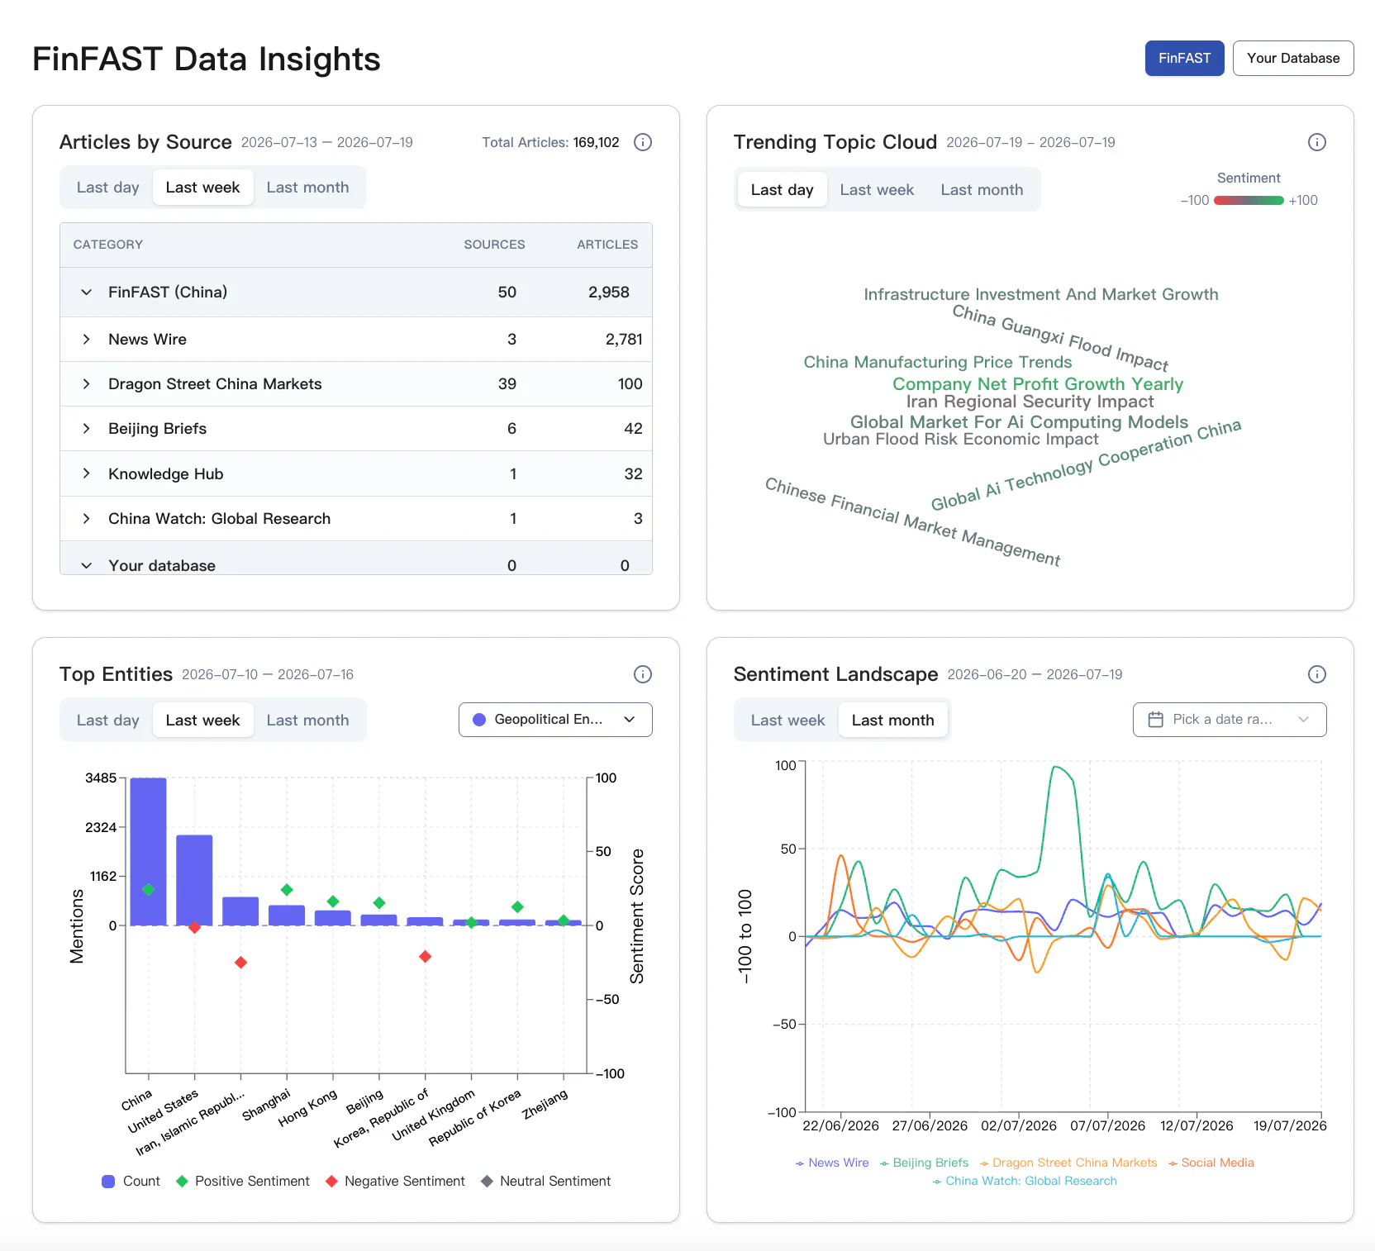
Task: Select Last week in Top Entities
Action: (202, 721)
